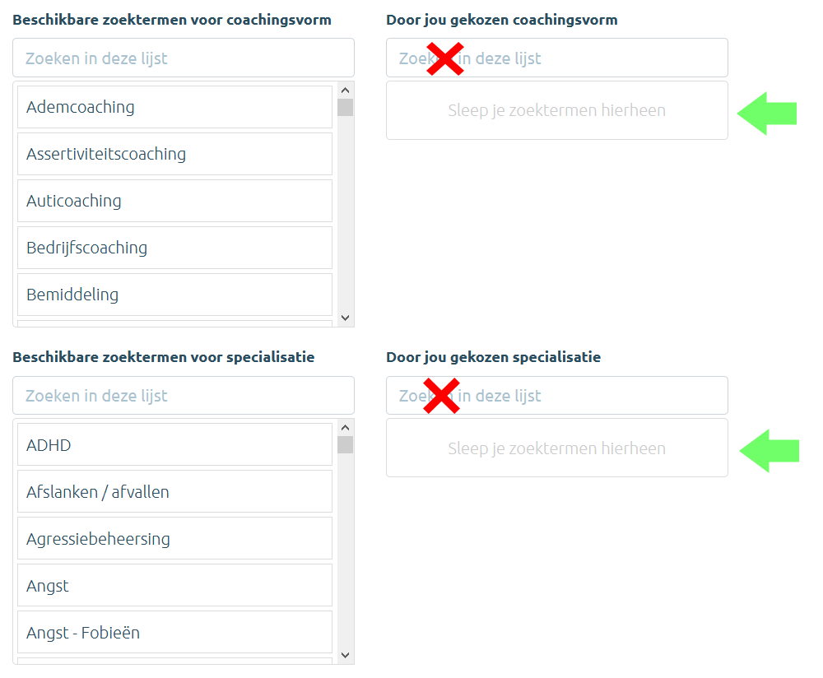Focus the chosen coachingsvorm search field
Viewport: 823px width, 678px height.
point(593,58)
